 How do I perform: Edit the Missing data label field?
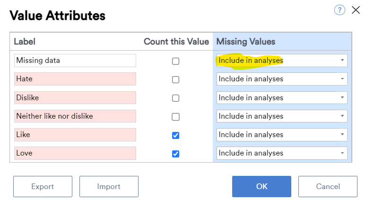click(x=75, y=61)
